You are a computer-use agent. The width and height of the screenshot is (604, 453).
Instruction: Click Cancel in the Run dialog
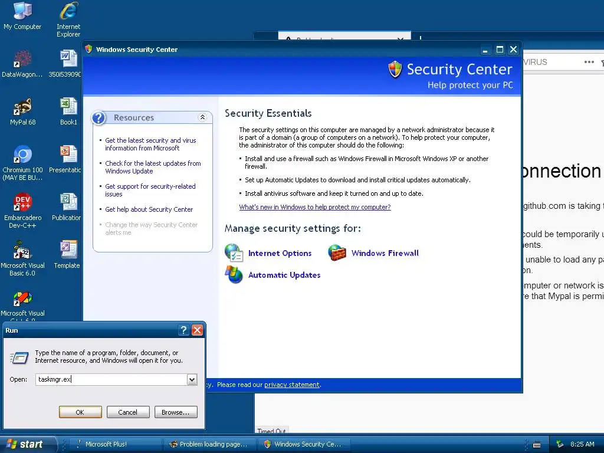(128, 412)
